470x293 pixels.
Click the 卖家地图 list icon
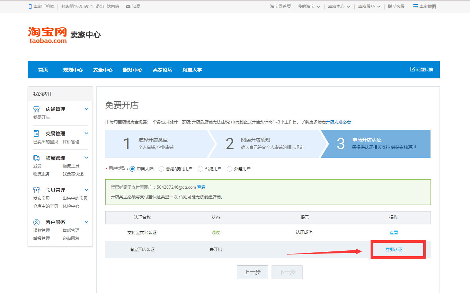click(x=415, y=7)
